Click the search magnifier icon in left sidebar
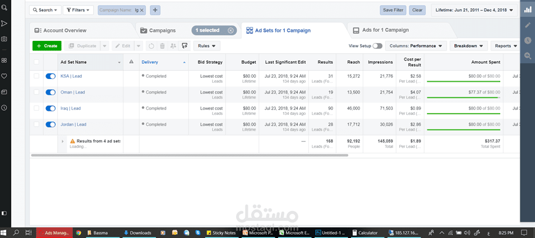Image resolution: width=535 pixels, height=238 pixels. [x=4, y=7]
